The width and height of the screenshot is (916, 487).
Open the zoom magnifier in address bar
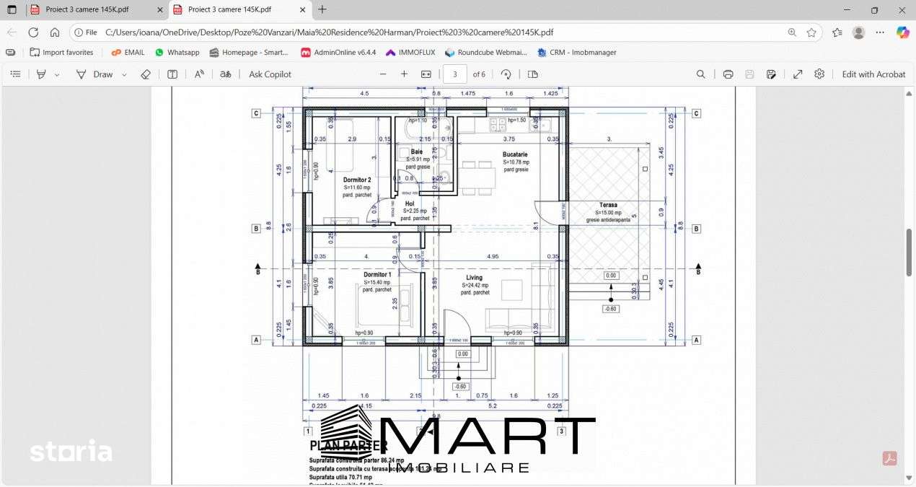pyautogui.click(x=792, y=32)
